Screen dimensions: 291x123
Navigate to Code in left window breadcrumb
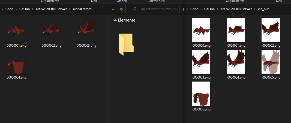(x=9, y=9)
